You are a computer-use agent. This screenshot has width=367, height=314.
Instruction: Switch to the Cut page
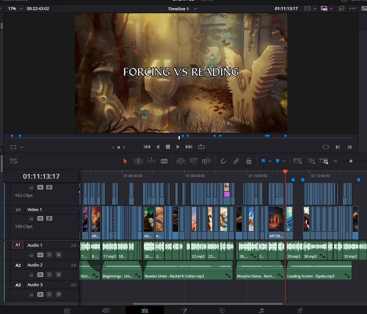pos(106,310)
